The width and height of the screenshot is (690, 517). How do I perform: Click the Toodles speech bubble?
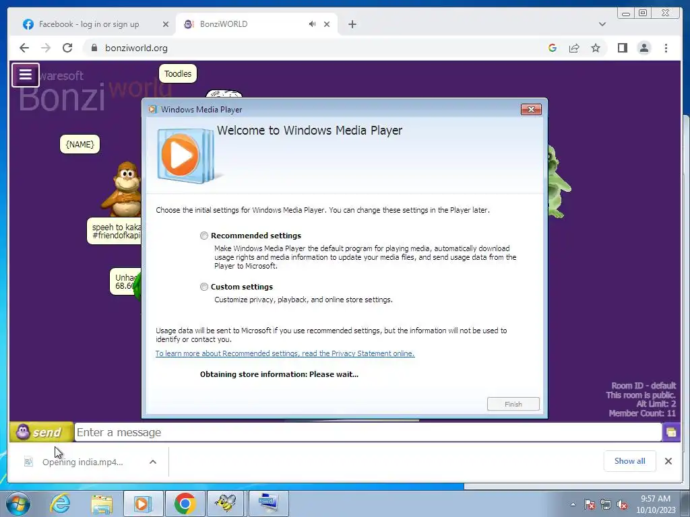click(x=178, y=73)
